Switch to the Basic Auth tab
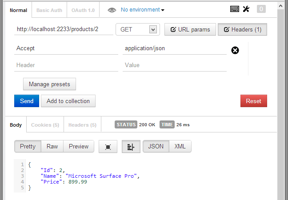288x200 pixels. [x=49, y=10]
